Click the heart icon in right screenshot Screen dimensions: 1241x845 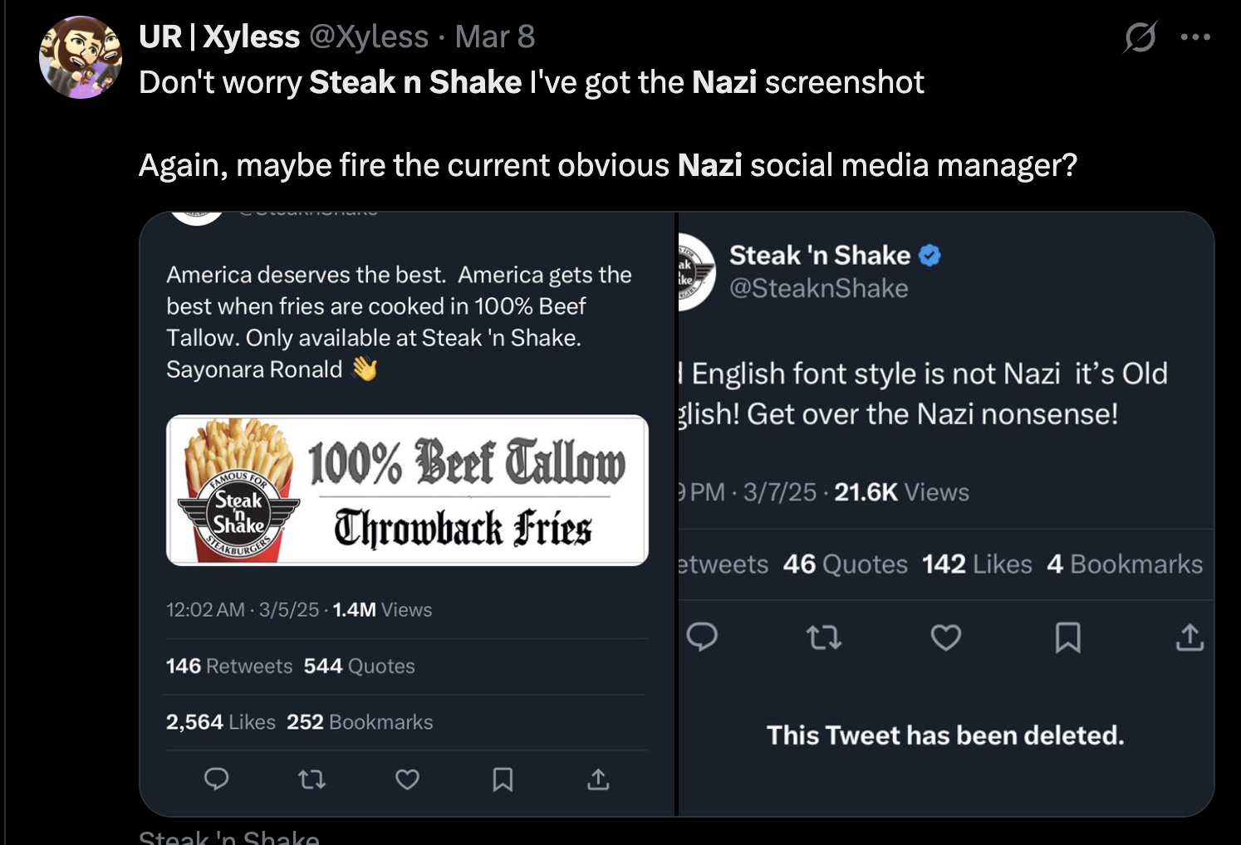(x=945, y=637)
